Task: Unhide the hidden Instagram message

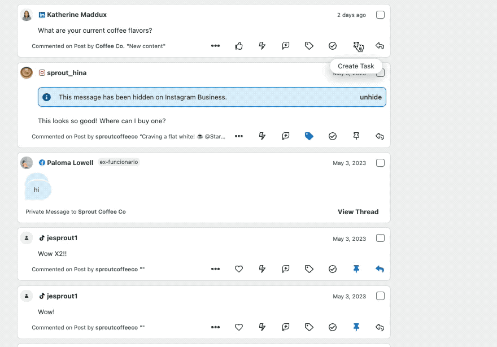Action: tap(370, 97)
